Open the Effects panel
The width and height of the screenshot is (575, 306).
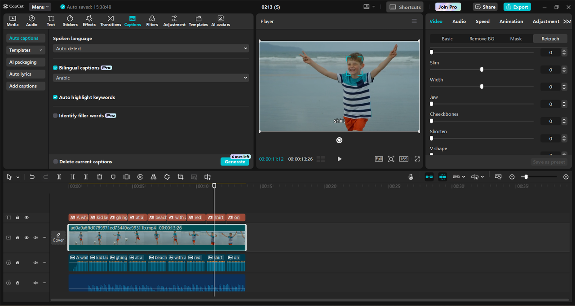89,21
